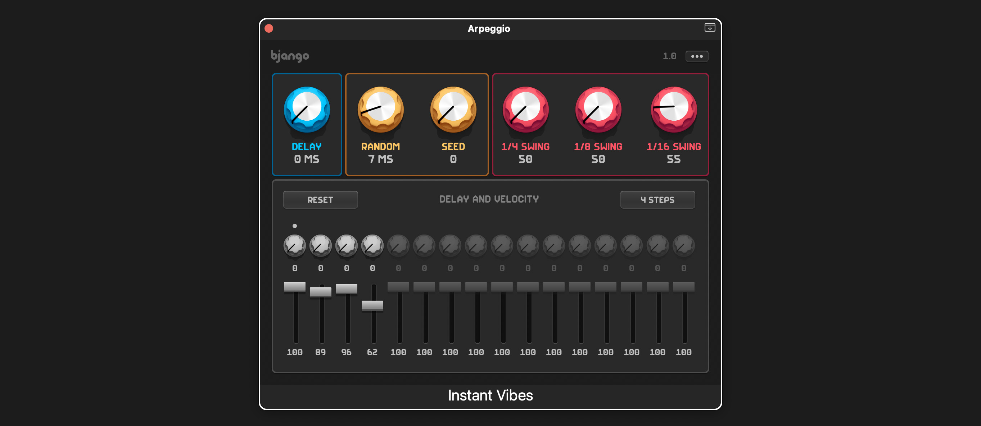Click the 'Delay and Velocity' heading

click(x=489, y=199)
